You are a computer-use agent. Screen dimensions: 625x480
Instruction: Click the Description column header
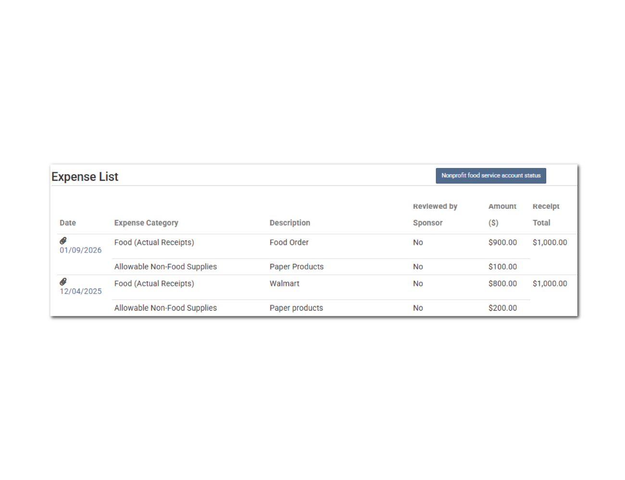(x=289, y=223)
